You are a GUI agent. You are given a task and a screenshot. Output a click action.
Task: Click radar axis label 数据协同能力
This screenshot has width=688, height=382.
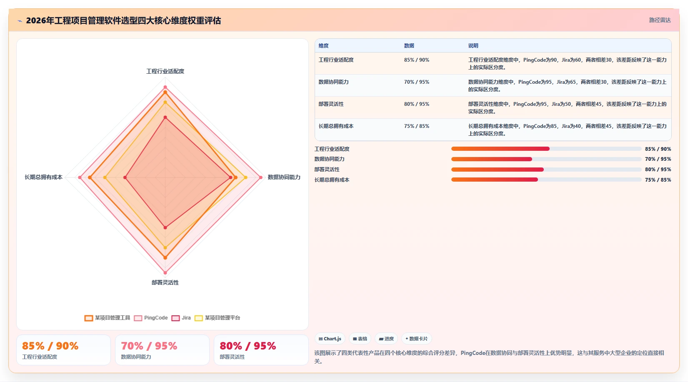[x=284, y=177]
